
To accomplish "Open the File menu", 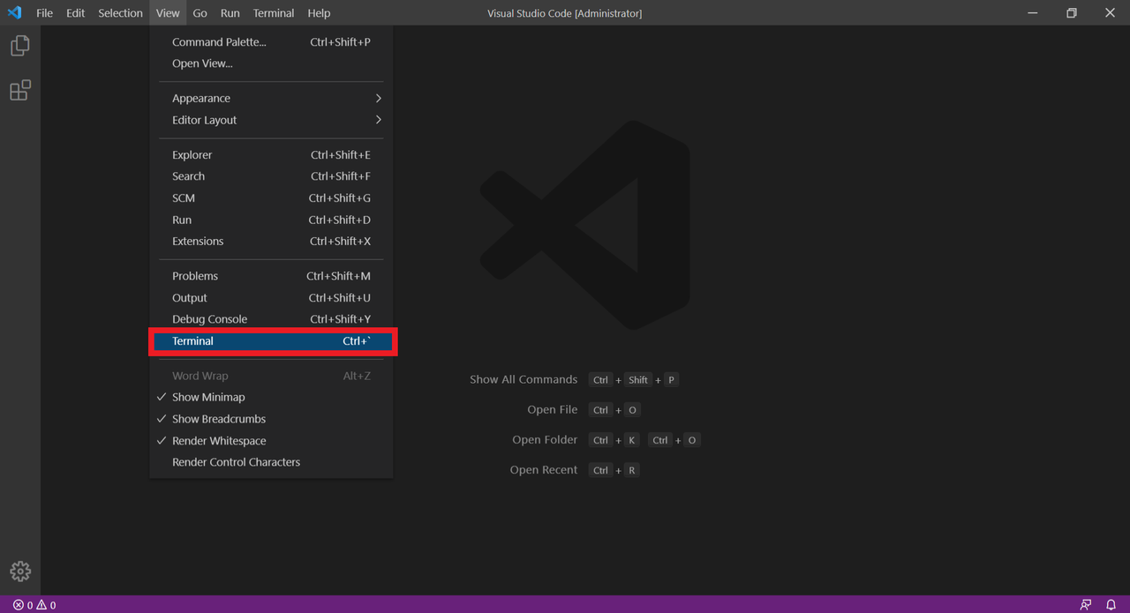I will tap(44, 13).
